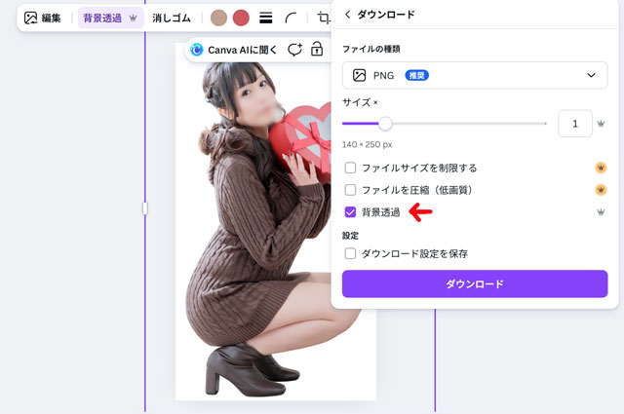Click the size multiplier input field
This screenshot has height=414, width=624.
(575, 124)
